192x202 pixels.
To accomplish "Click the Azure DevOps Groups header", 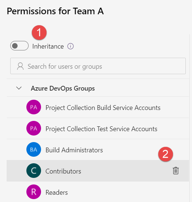I will [63, 88].
